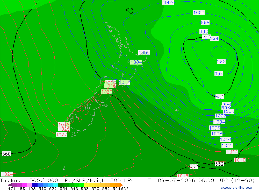Viewport: 259px width, 190px height.
Task: Click the red 1024 pressure label
Action: pyautogui.click(x=7, y=174)
